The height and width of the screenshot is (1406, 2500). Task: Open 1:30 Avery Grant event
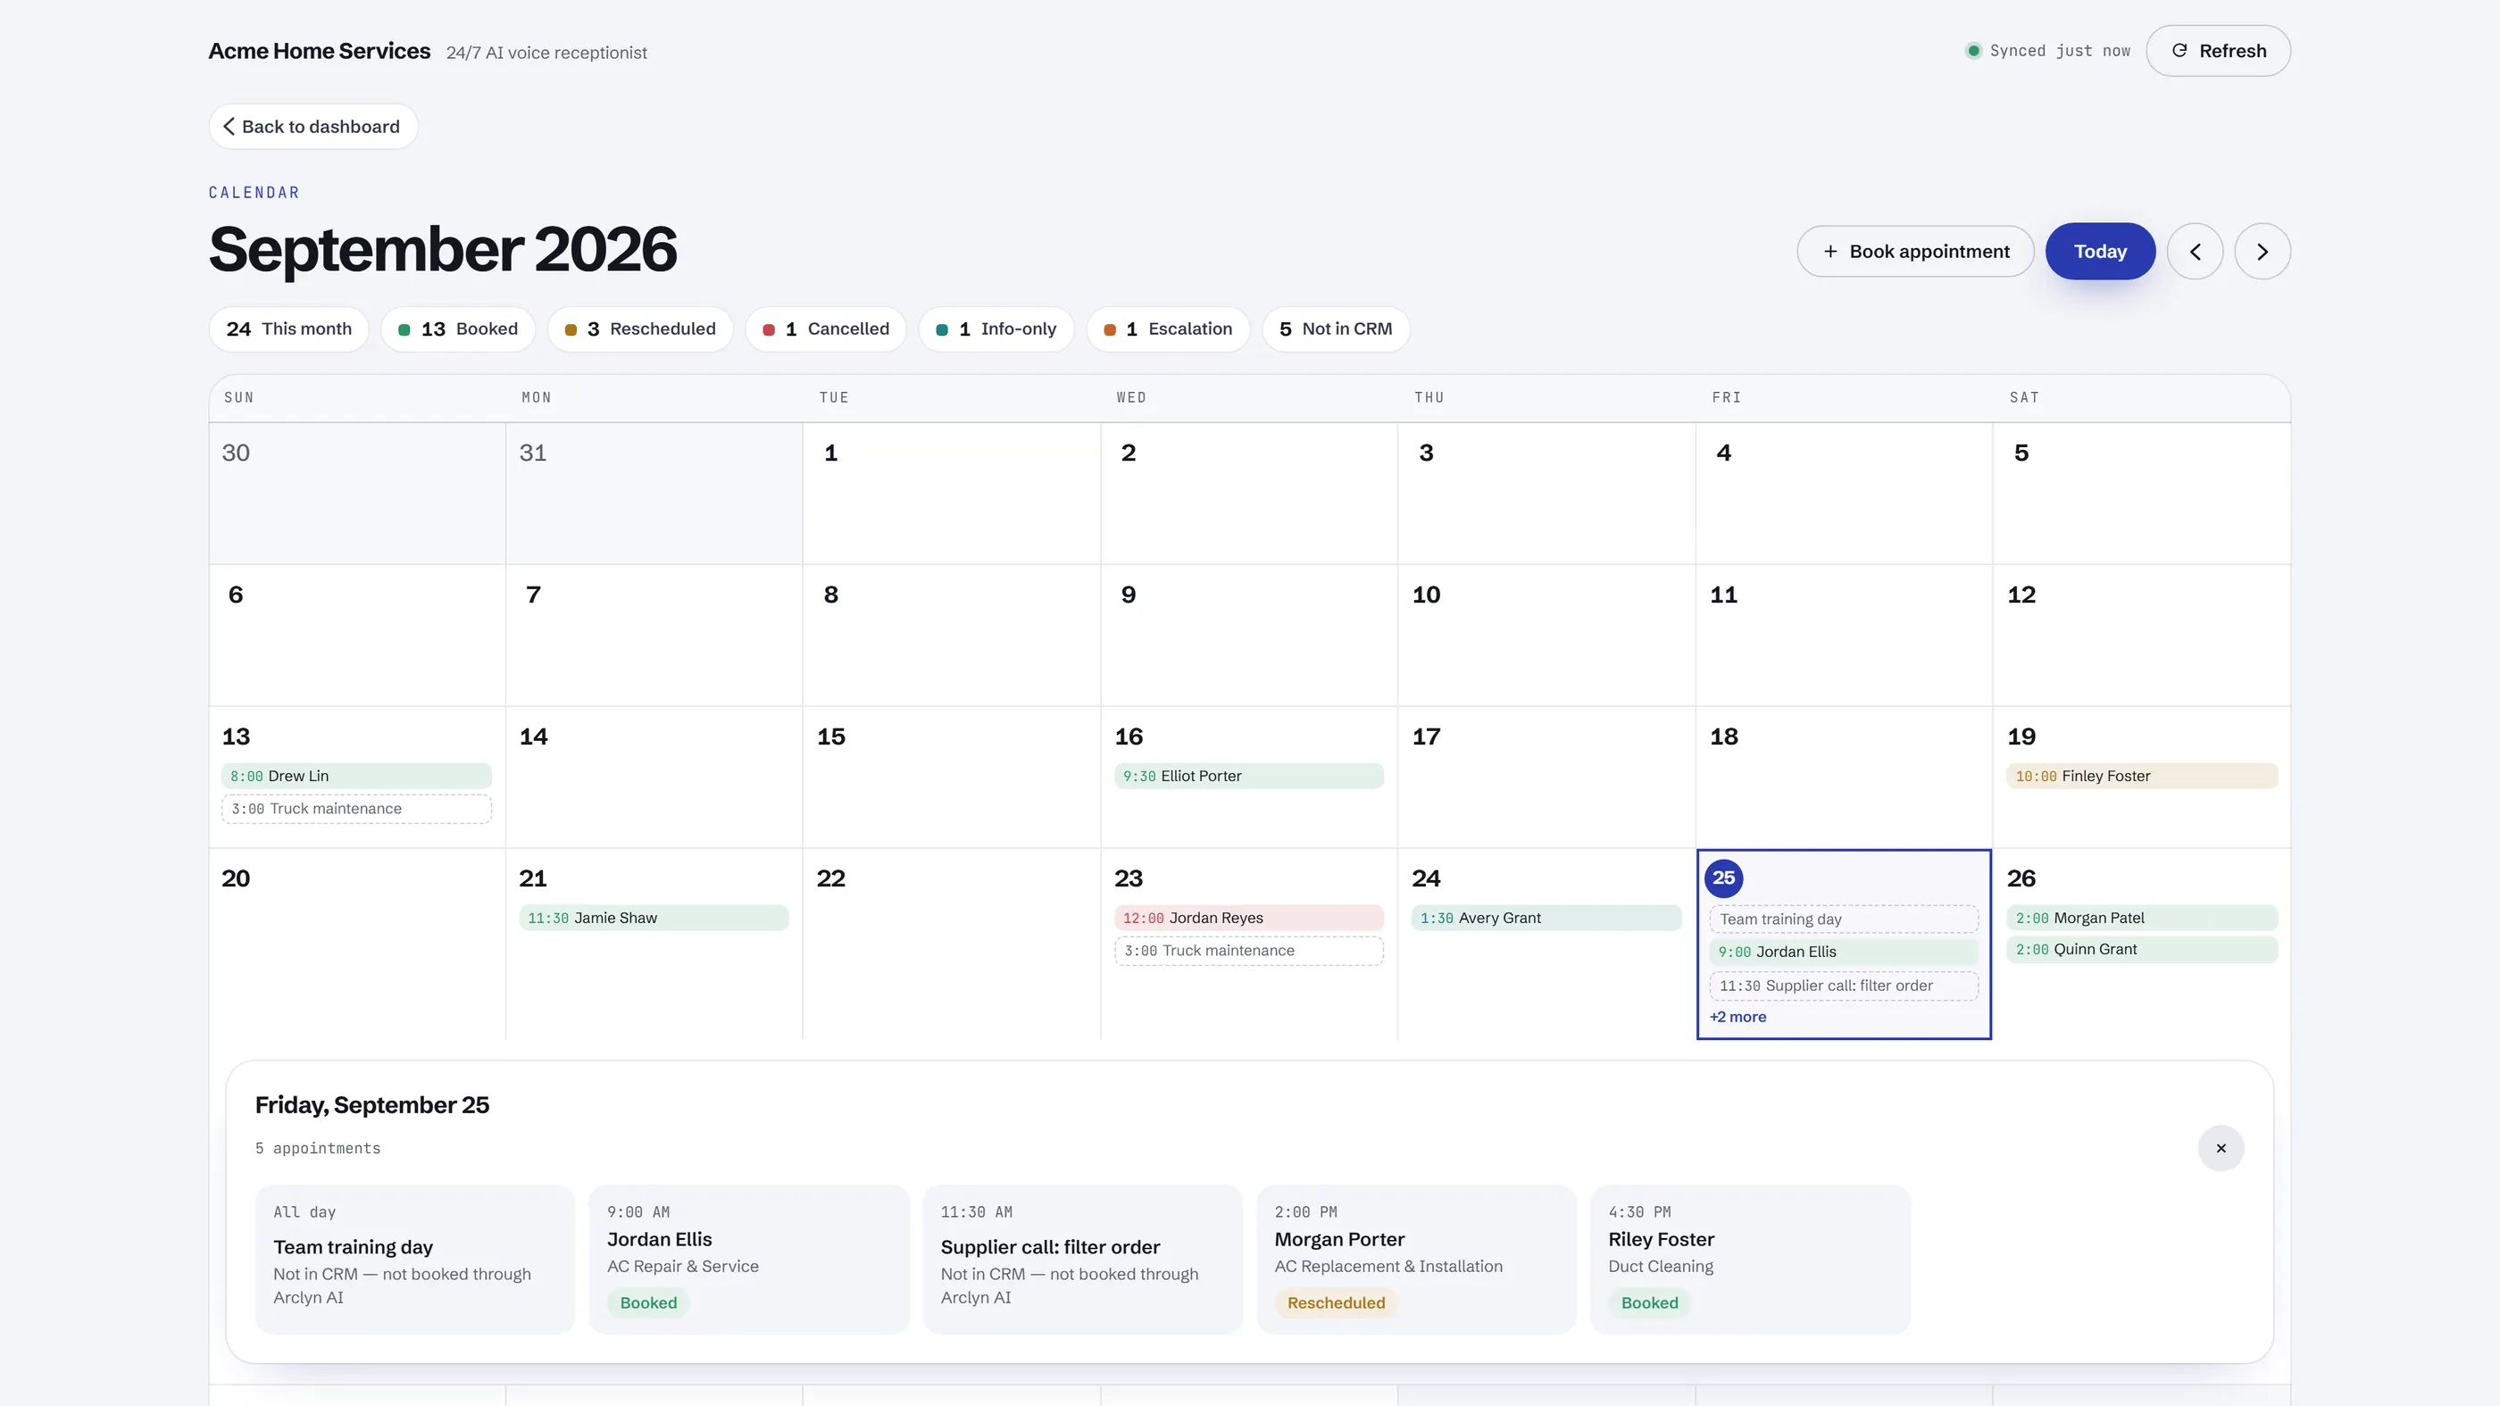1546,918
